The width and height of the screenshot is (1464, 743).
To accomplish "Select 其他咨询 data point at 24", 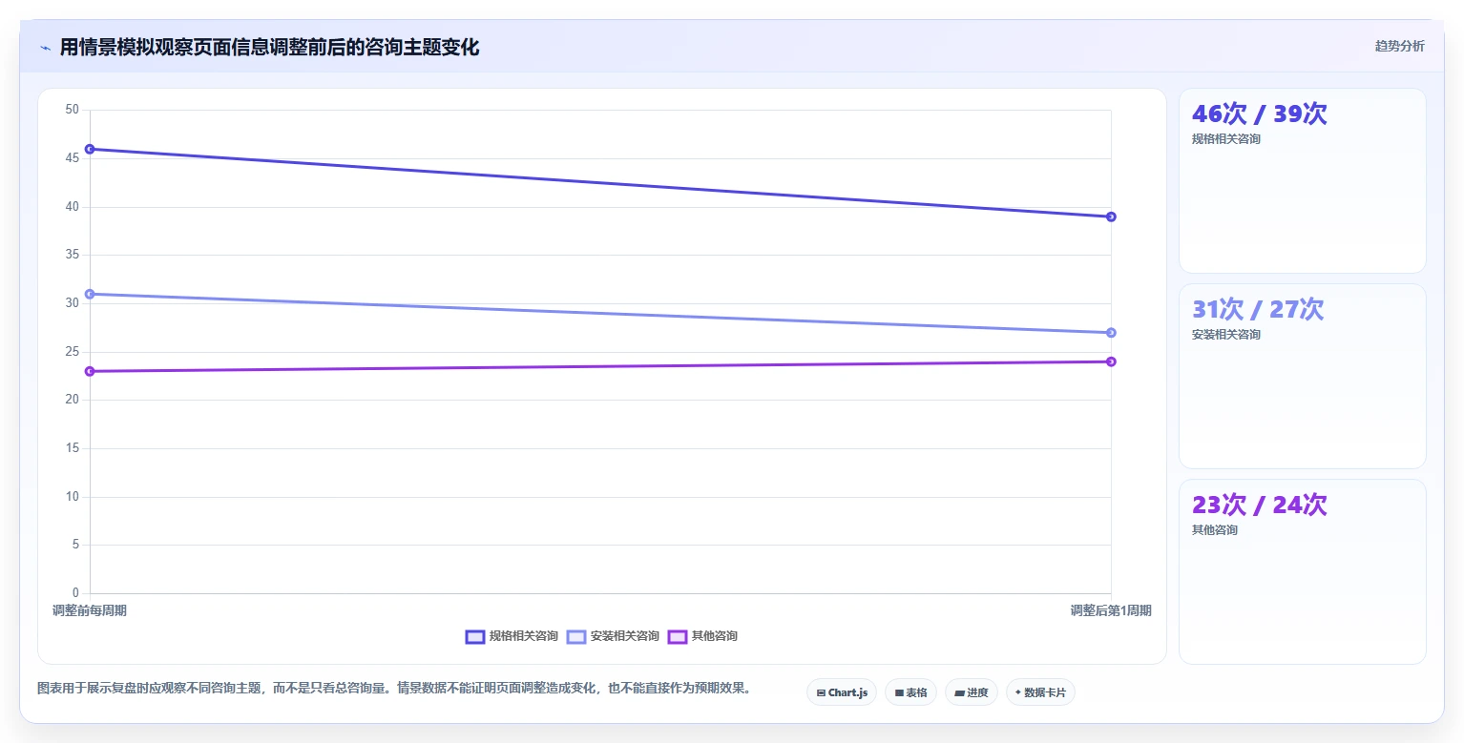I will [1111, 361].
